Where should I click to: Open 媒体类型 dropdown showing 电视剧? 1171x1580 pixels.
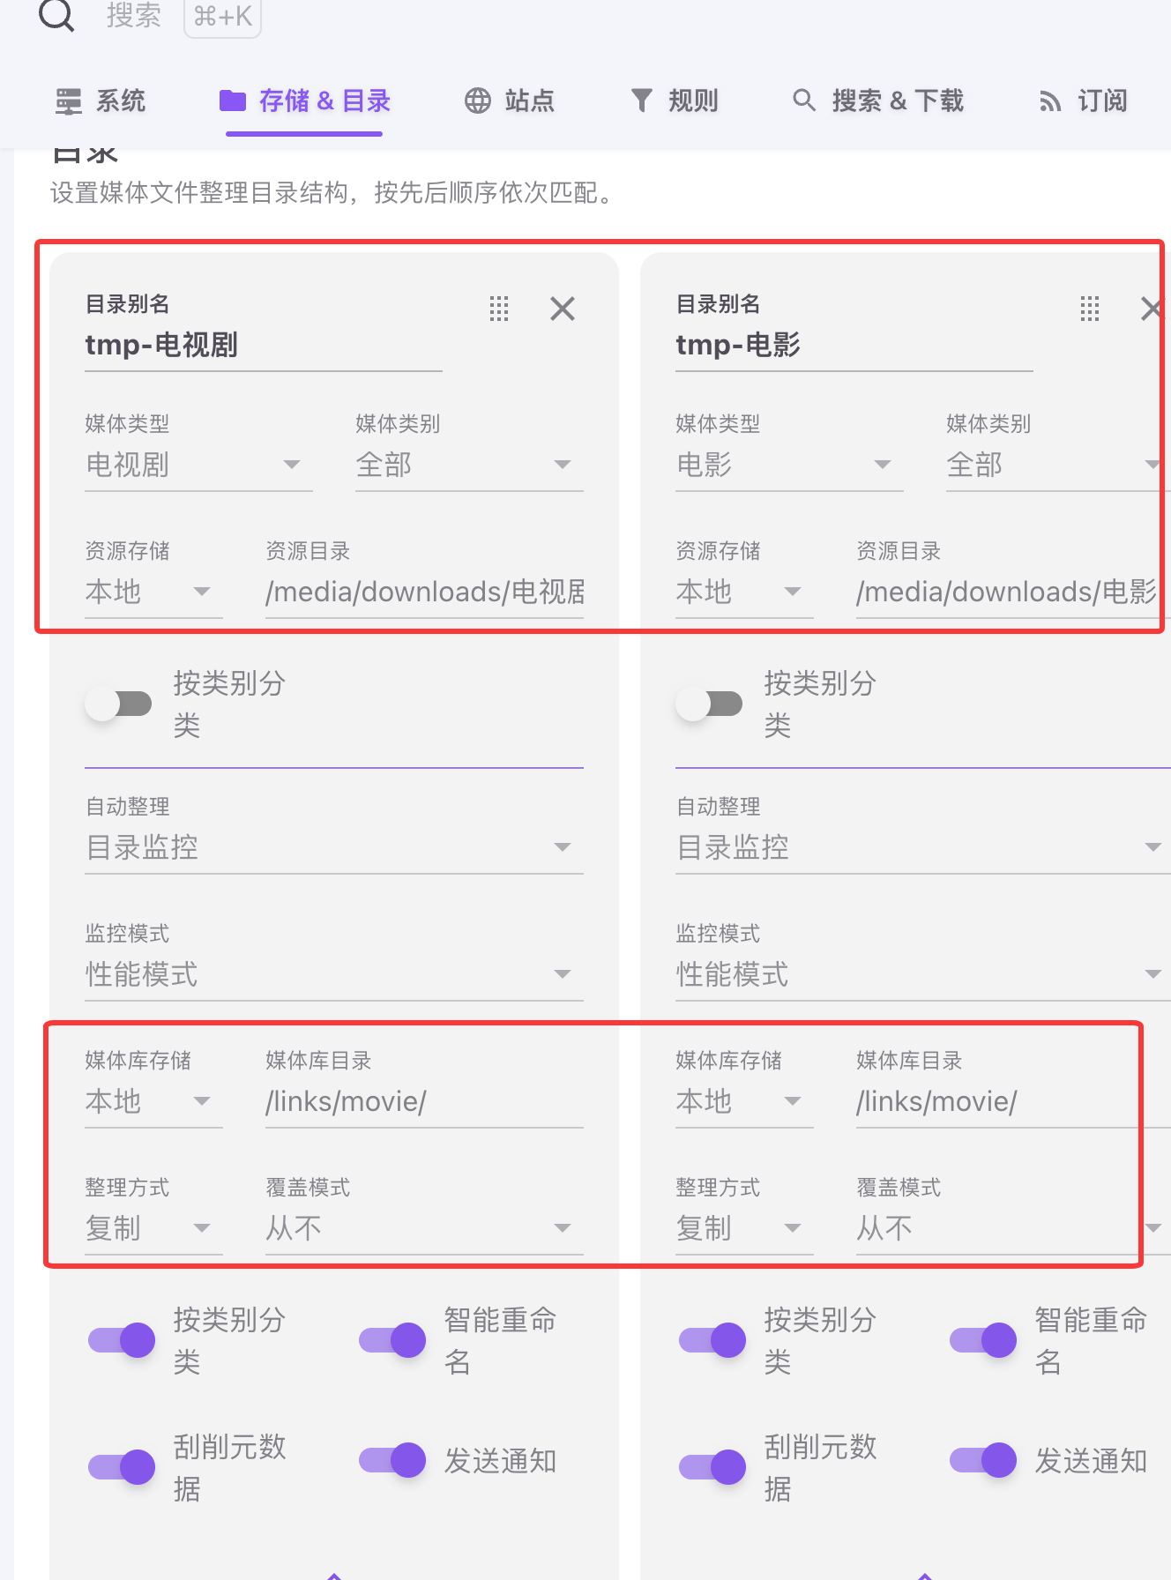click(198, 465)
